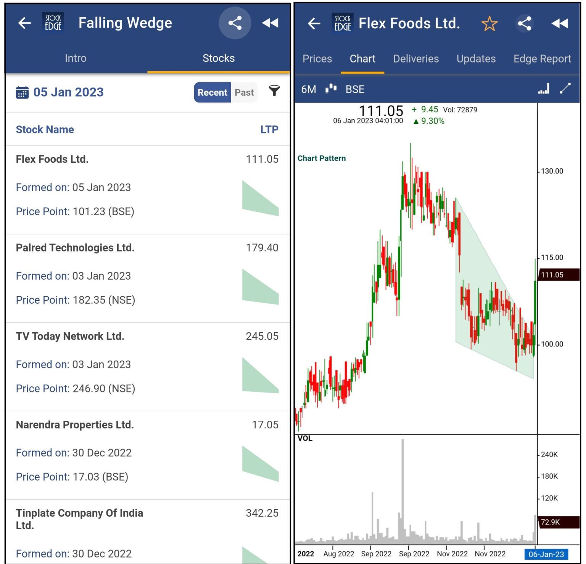Open the filter funnel for stocks list
Screen dimensions: 586x564
(274, 91)
